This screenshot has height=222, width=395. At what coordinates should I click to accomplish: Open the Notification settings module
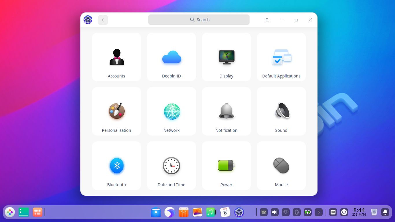click(226, 111)
